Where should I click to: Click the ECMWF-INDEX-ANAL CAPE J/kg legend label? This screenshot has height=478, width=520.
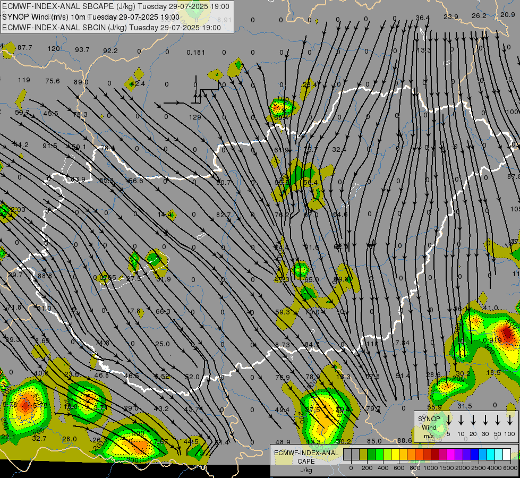[306, 461]
